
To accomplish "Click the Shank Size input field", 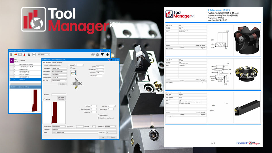I will (x=59, y=95).
